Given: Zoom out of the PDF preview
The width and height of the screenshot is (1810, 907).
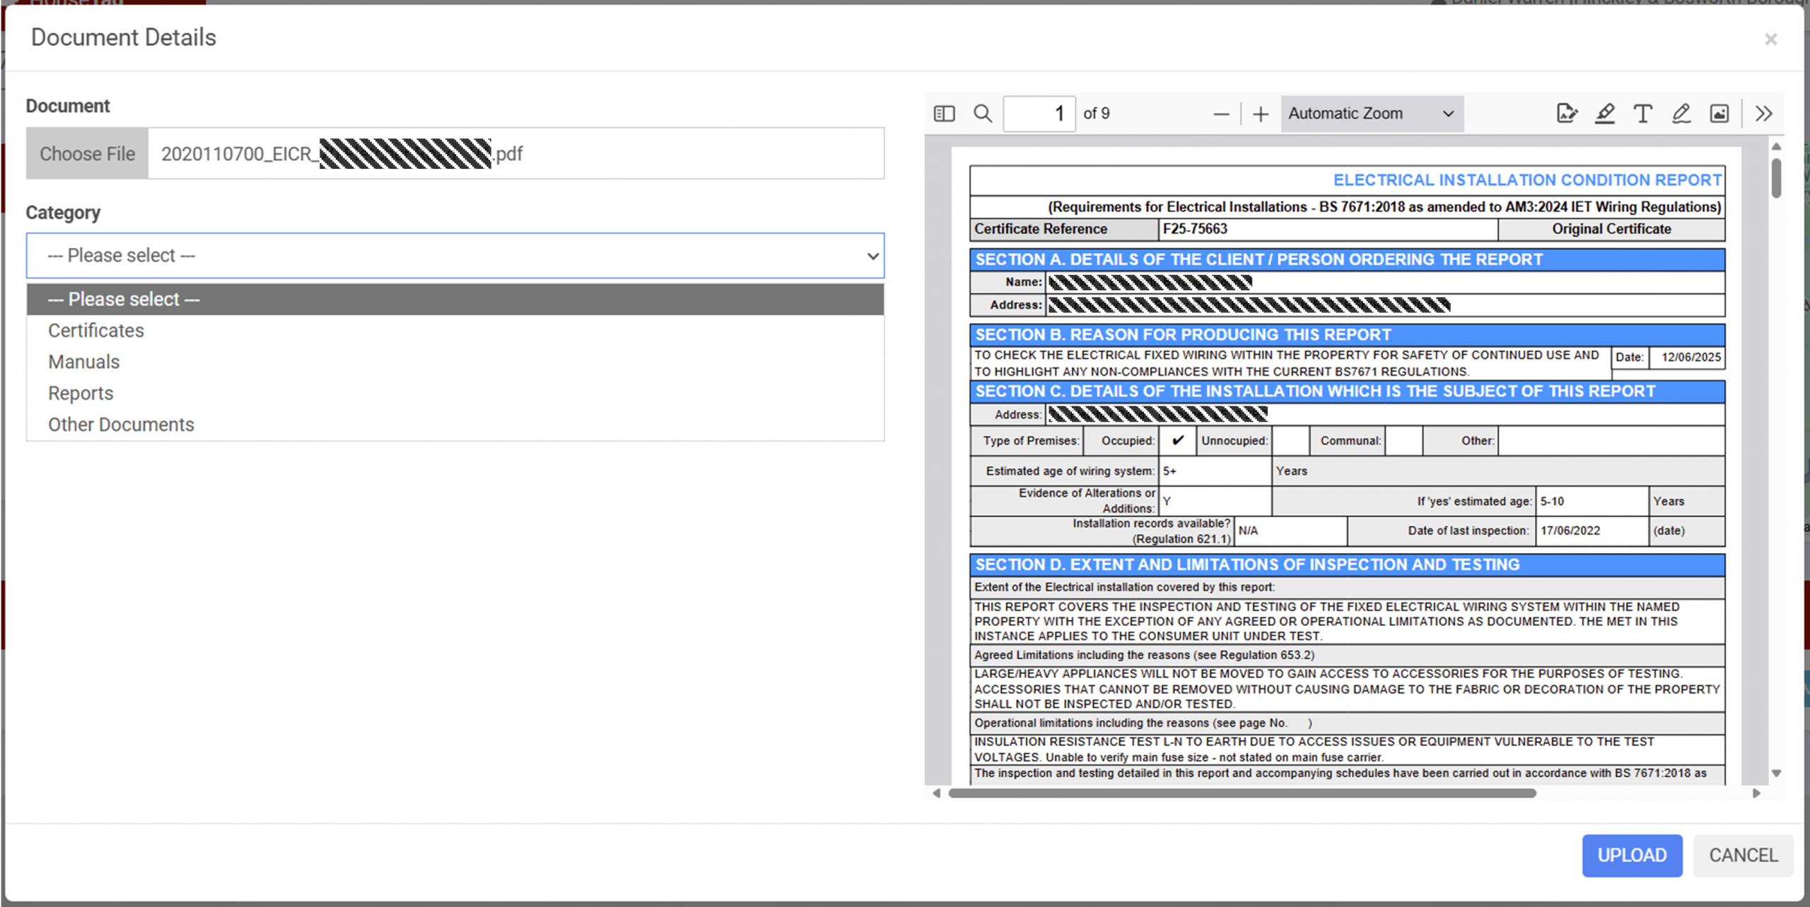Looking at the screenshot, I should click(1221, 114).
